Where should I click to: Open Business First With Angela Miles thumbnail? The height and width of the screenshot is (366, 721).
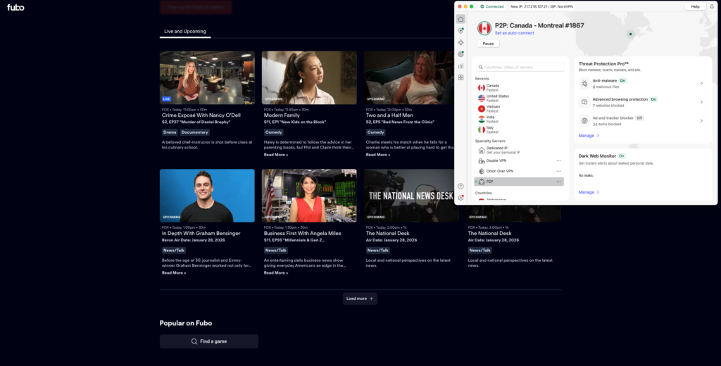coord(309,196)
